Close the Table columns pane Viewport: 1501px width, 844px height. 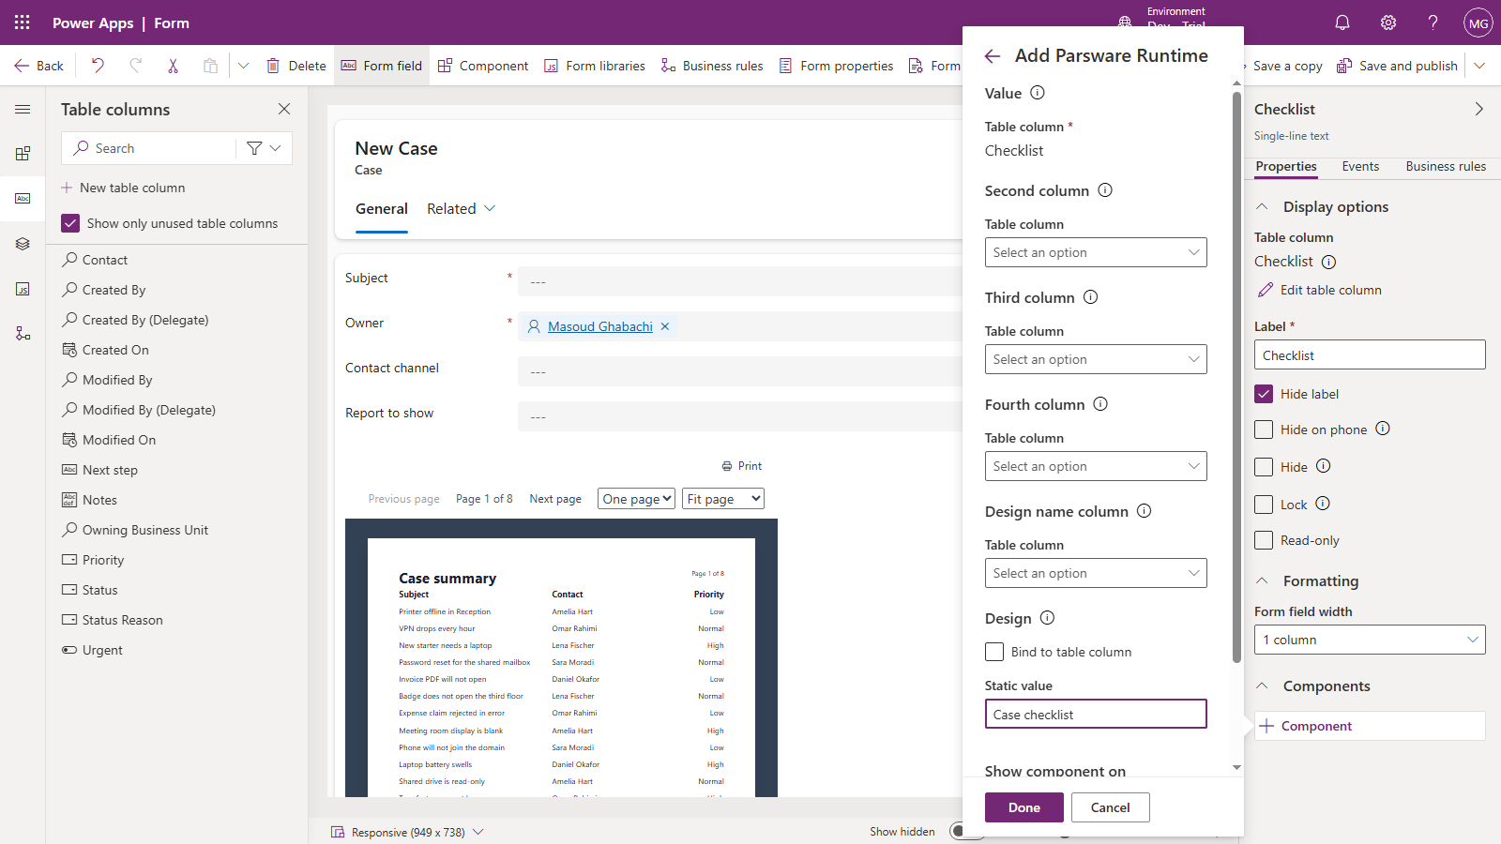click(284, 110)
